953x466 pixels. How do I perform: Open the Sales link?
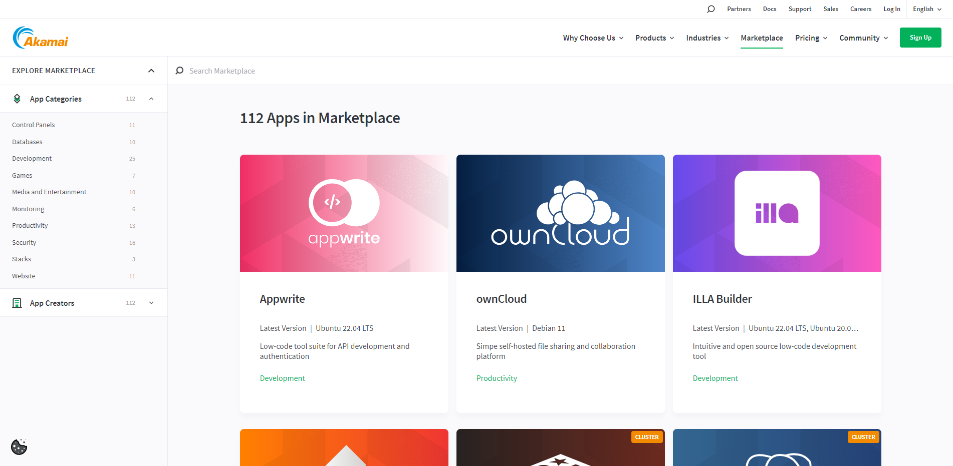click(831, 9)
